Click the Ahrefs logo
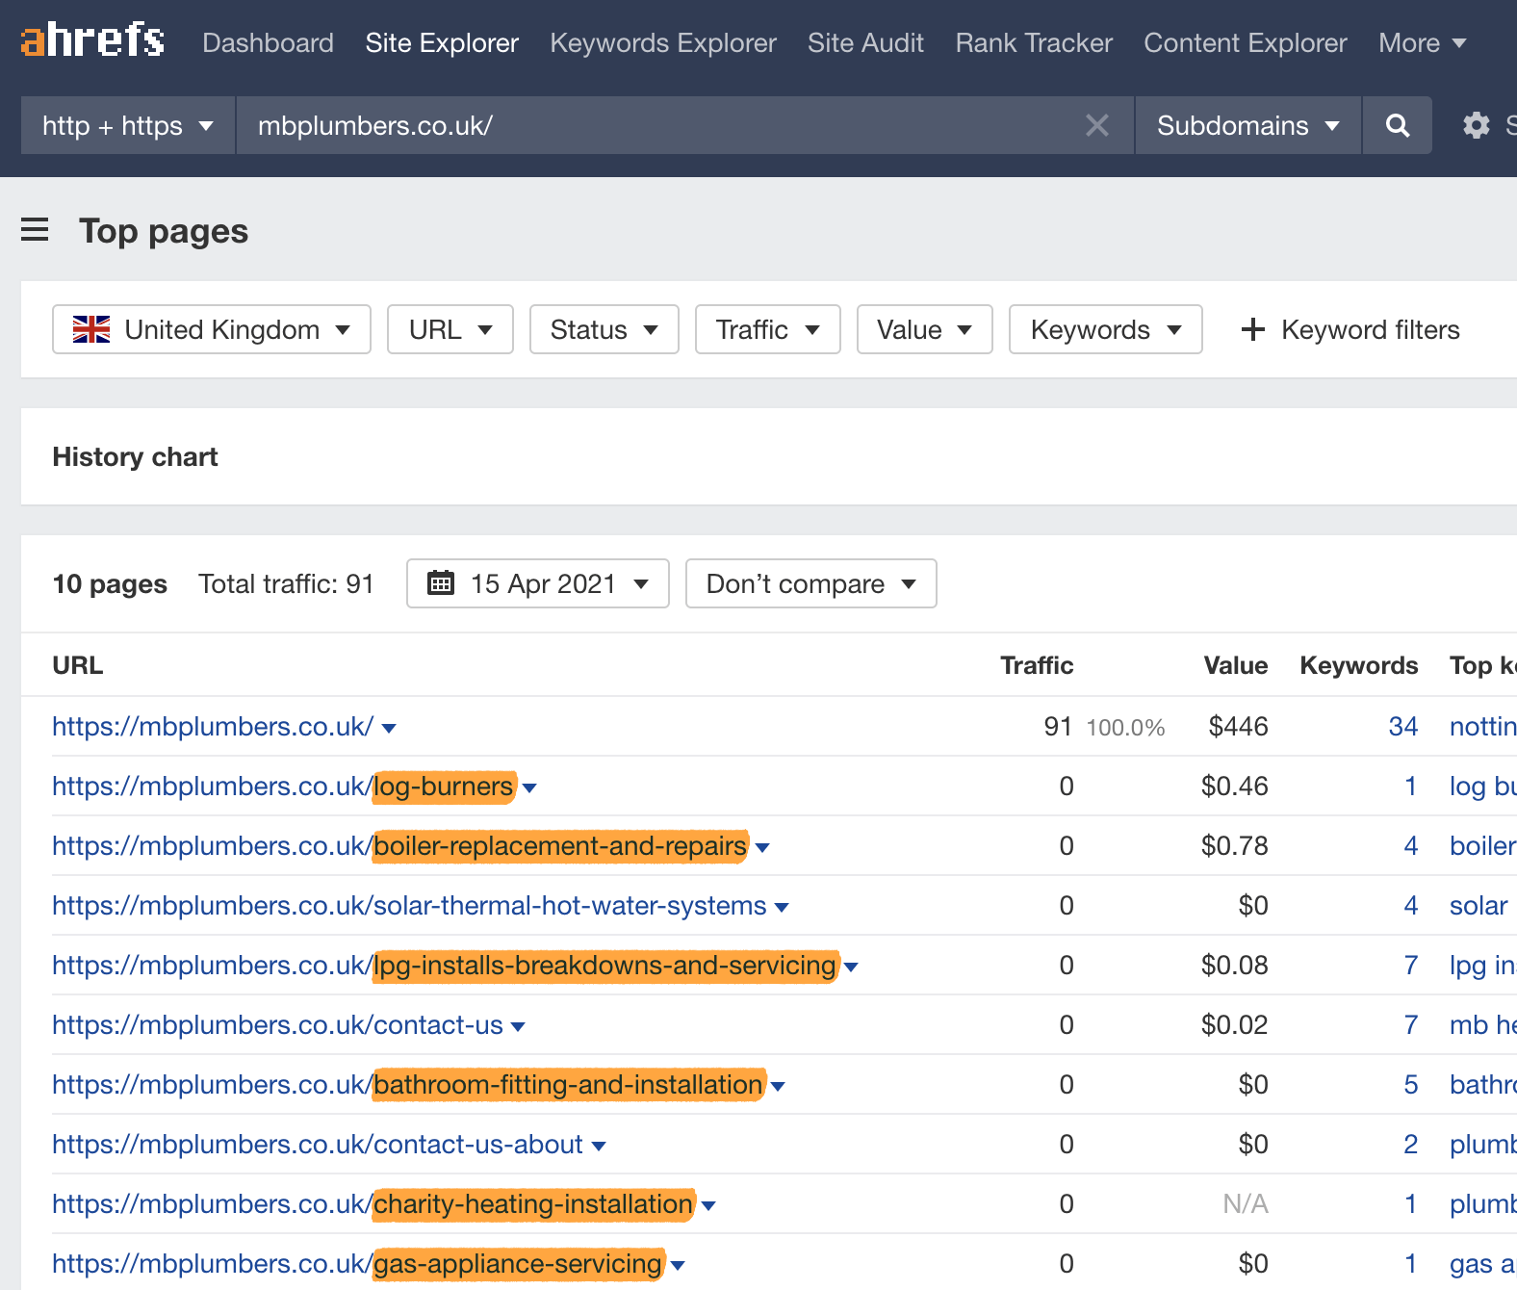This screenshot has height=1290, width=1517. 92,41
